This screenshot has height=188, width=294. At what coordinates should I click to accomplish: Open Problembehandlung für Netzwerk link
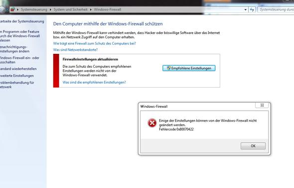[17, 85]
